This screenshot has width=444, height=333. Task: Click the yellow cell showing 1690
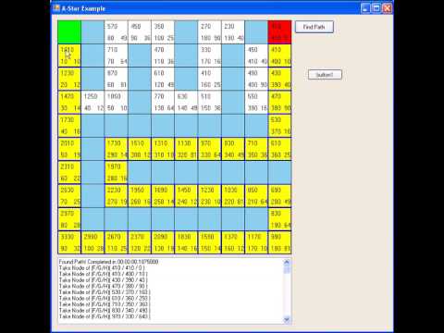(x=163, y=196)
